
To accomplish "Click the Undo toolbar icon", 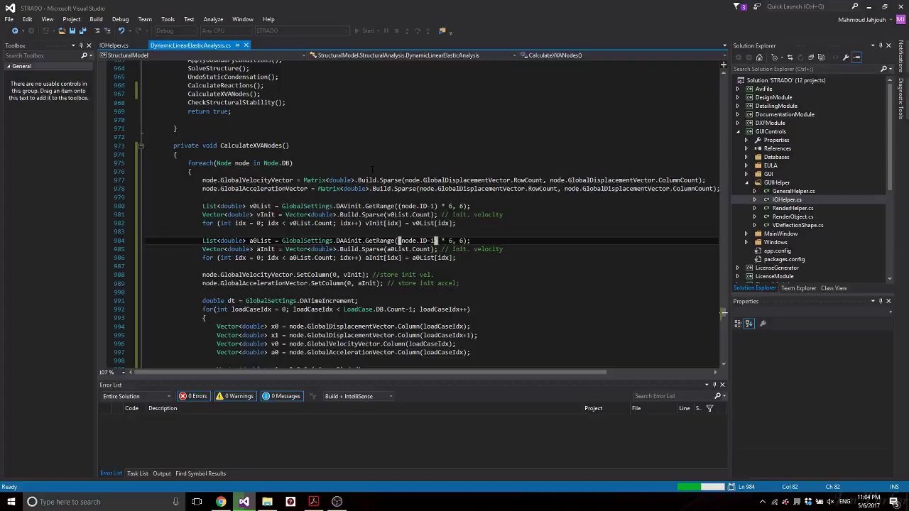I will point(121,31).
